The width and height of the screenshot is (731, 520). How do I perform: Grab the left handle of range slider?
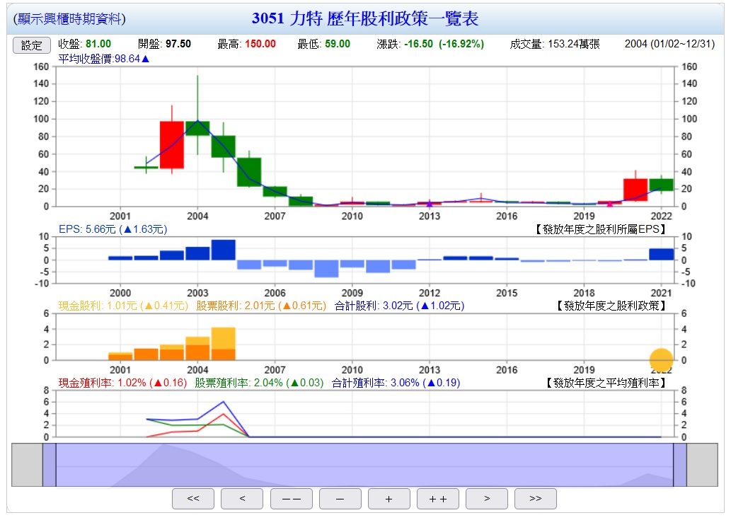(x=49, y=465)
